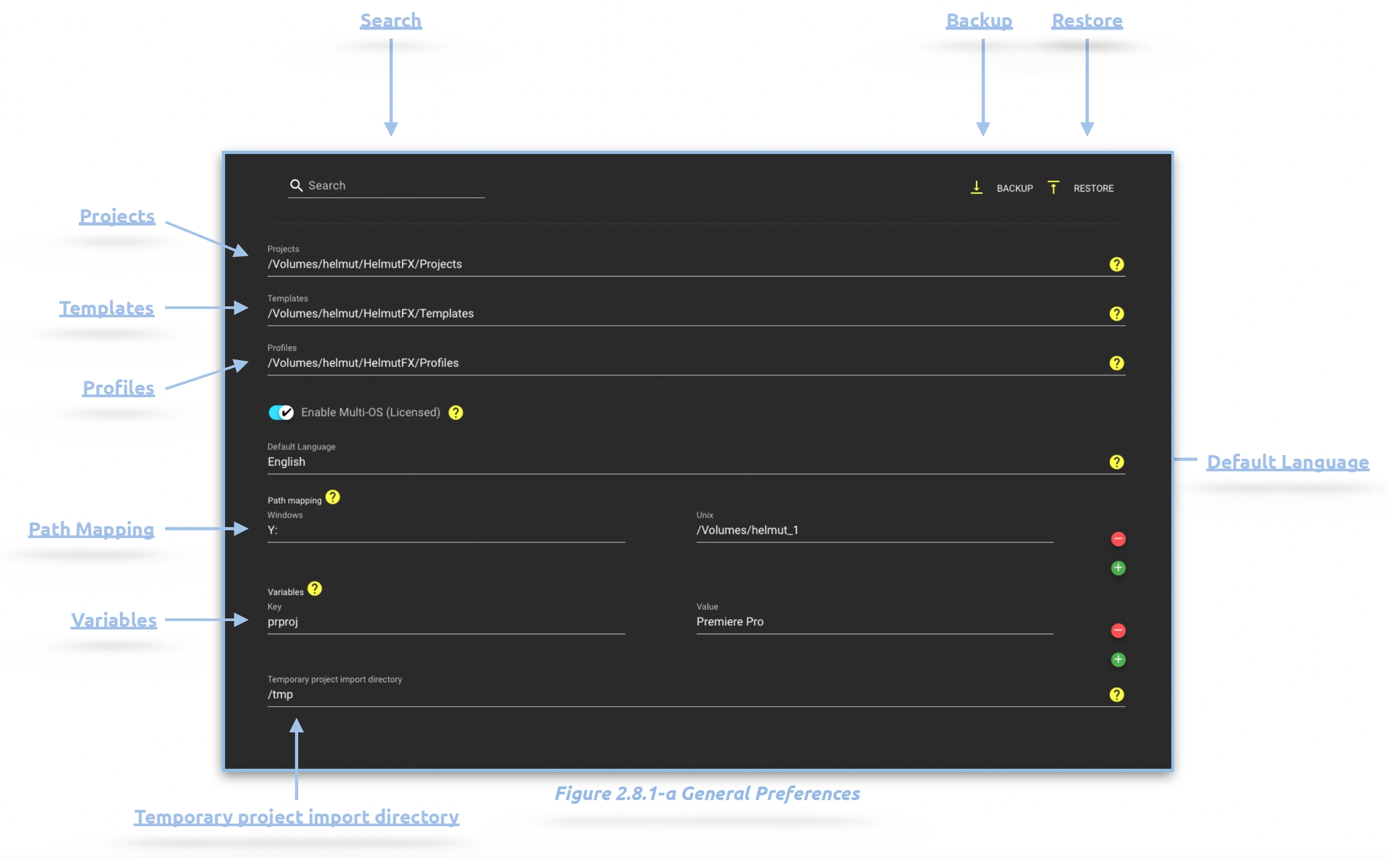Toggle Enable Multi-OS switch

point(281,412)
